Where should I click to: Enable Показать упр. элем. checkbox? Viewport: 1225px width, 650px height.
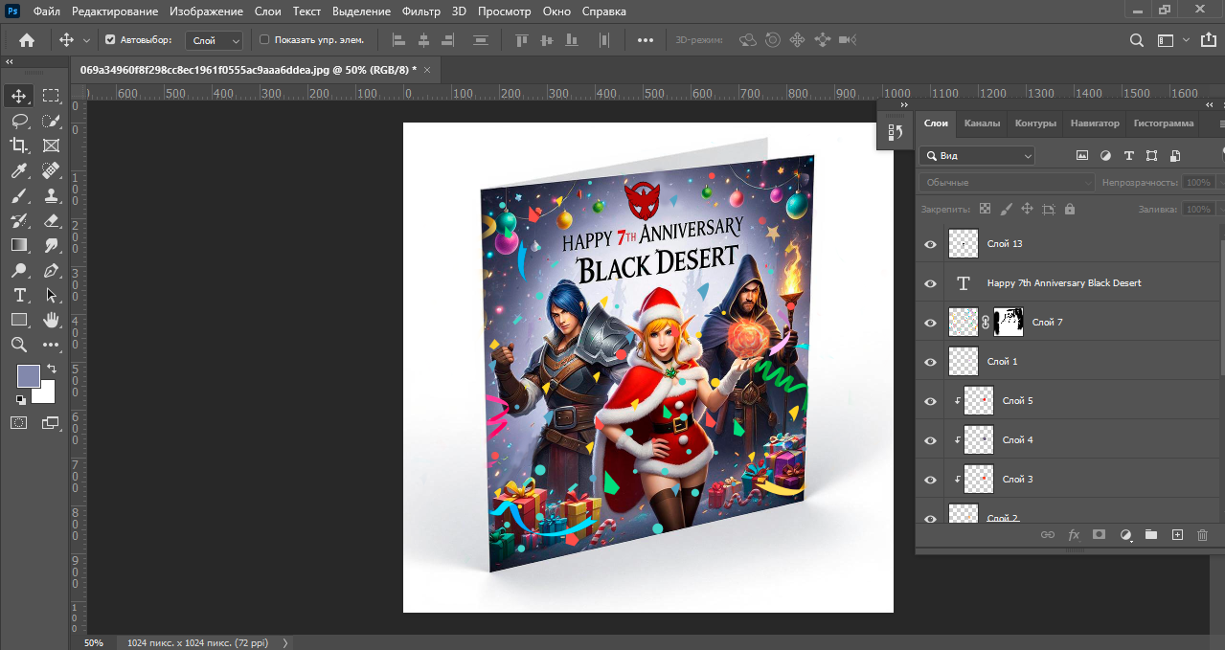click(264, 40)
